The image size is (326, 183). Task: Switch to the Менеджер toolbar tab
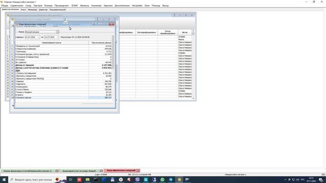coord(32,10)
